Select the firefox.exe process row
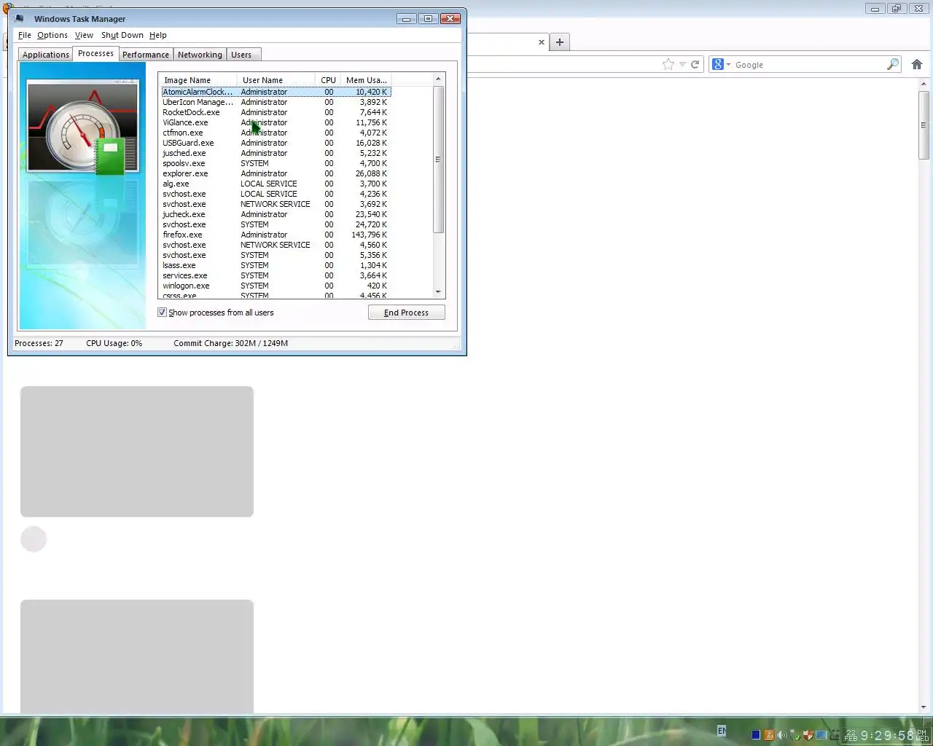Image resolution: width=933 pixels, height=746 pixels. (x=276, y=235)
